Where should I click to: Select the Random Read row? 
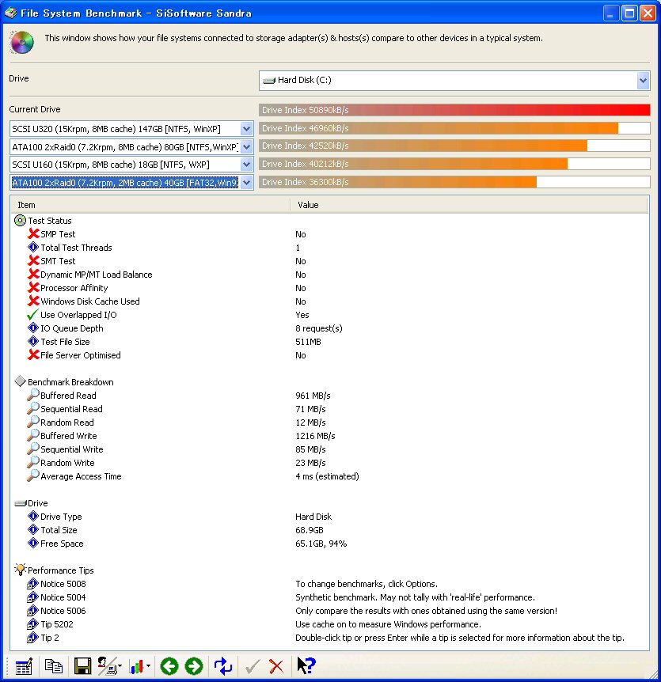click(x=329, y=422)
